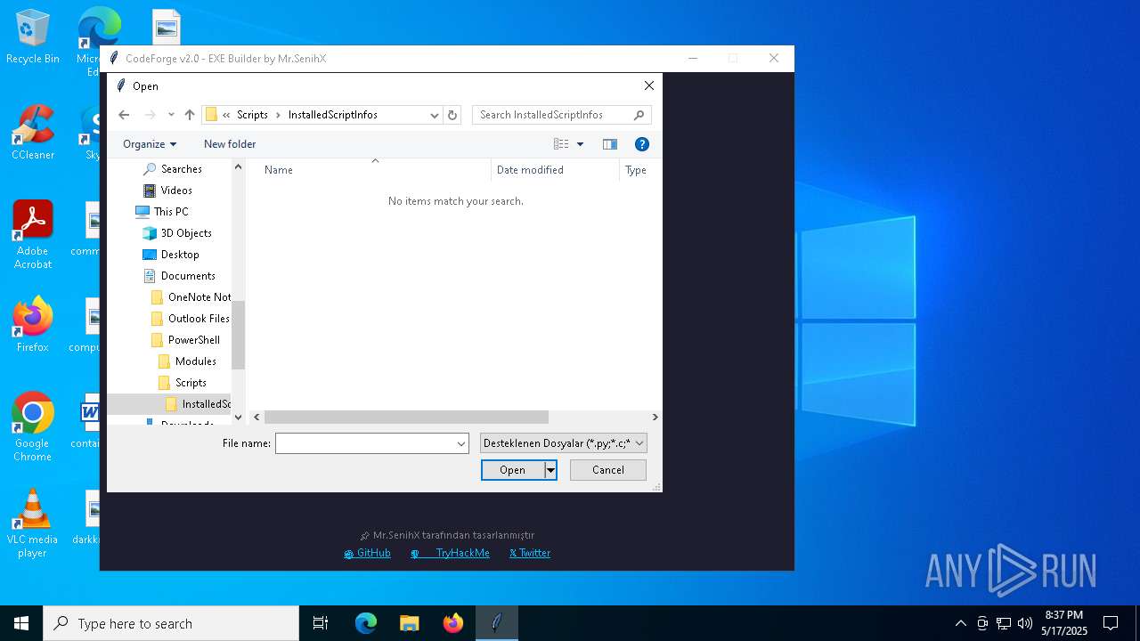Click the navigation pane vertical scrollbar thumb
Image resolution: width=1140 pixels, height=641 pixels.
point(238,335)
